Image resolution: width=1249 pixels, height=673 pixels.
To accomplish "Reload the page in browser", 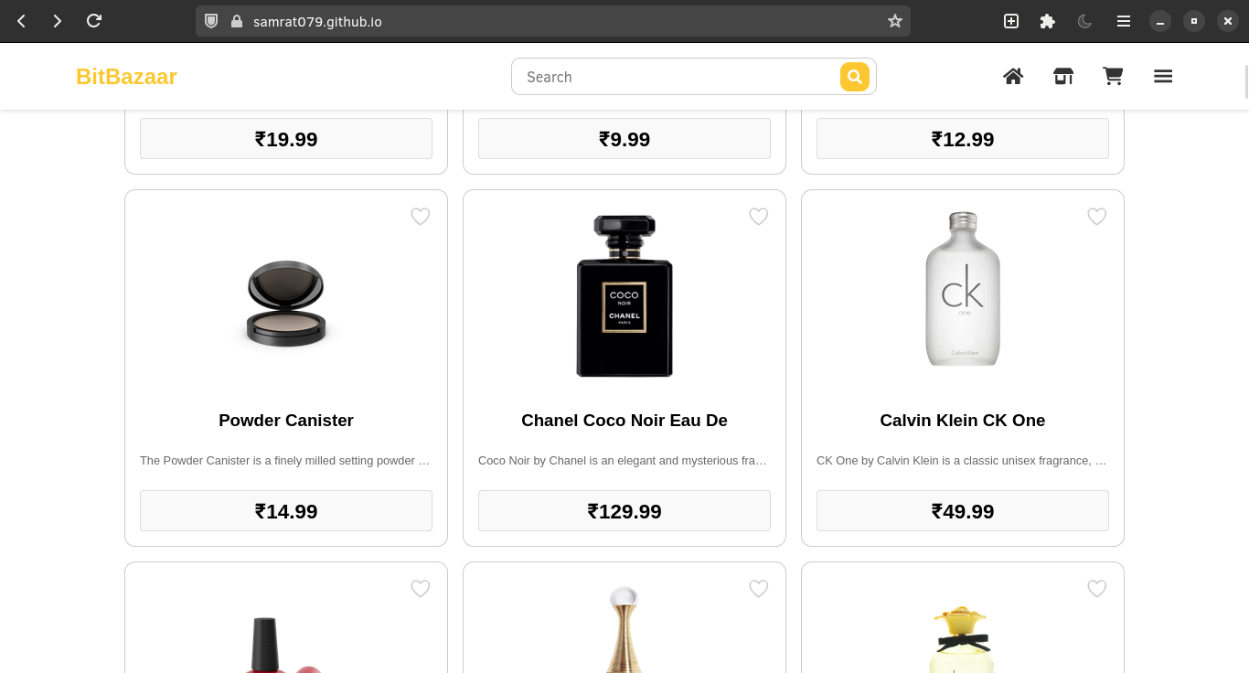I will coord(93,21).
